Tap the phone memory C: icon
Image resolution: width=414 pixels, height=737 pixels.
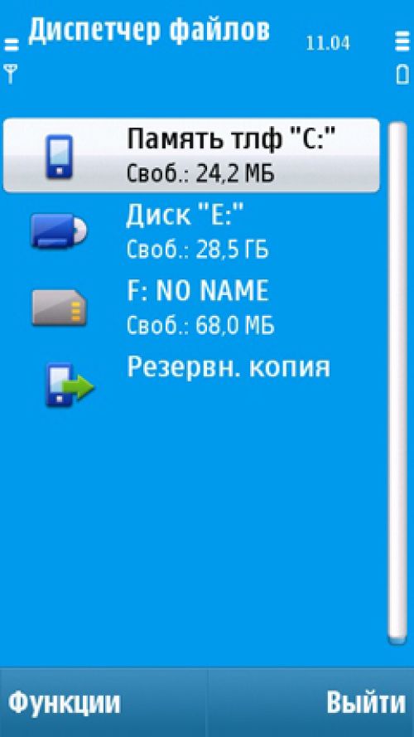[x=59, y=157]
